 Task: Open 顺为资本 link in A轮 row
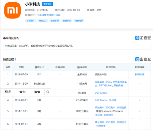pos(99,122)
